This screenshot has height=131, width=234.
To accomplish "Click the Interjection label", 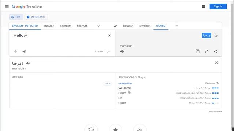I will pyautogui.click(x=125, y=83).
